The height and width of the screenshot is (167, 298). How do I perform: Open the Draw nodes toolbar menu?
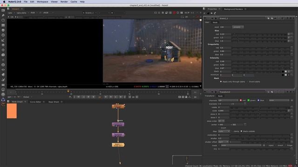coord(3,15)
